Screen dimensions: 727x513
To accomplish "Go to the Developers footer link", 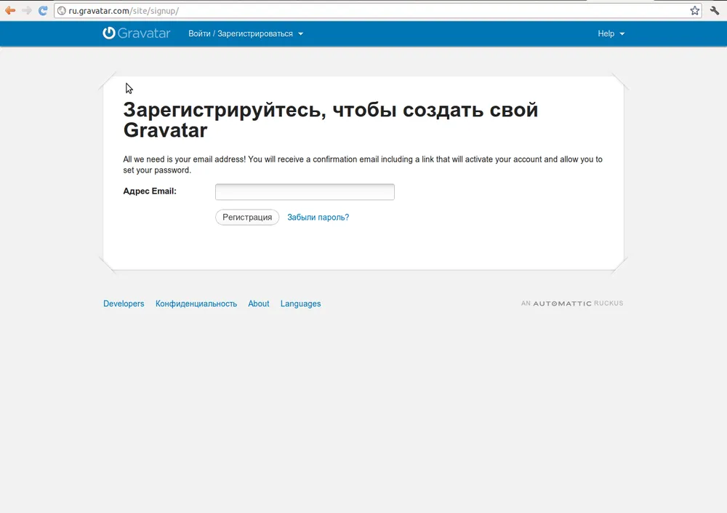I will [124, 304].
